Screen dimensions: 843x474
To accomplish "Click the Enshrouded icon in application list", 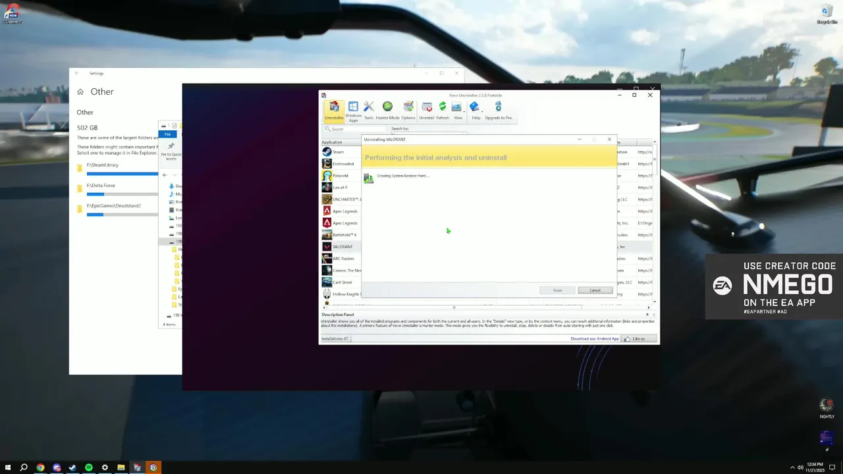I will coord(327,164).
